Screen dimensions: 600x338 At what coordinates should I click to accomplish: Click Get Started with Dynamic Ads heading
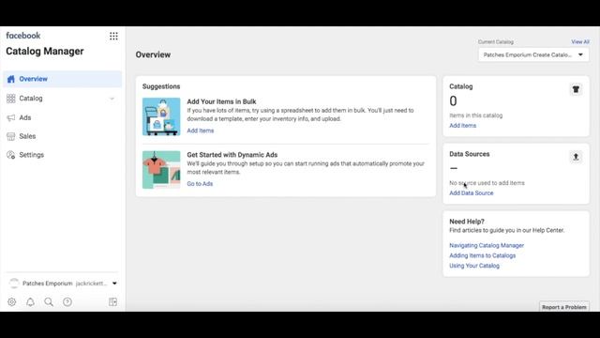tap(232, 155)
